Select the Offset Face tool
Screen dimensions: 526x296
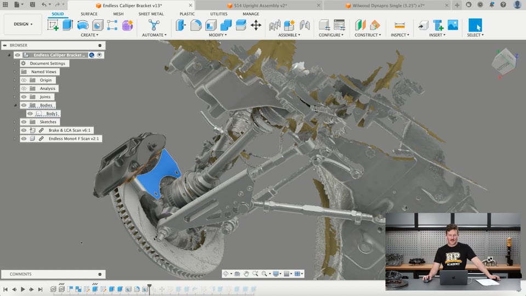click(241, 25)
